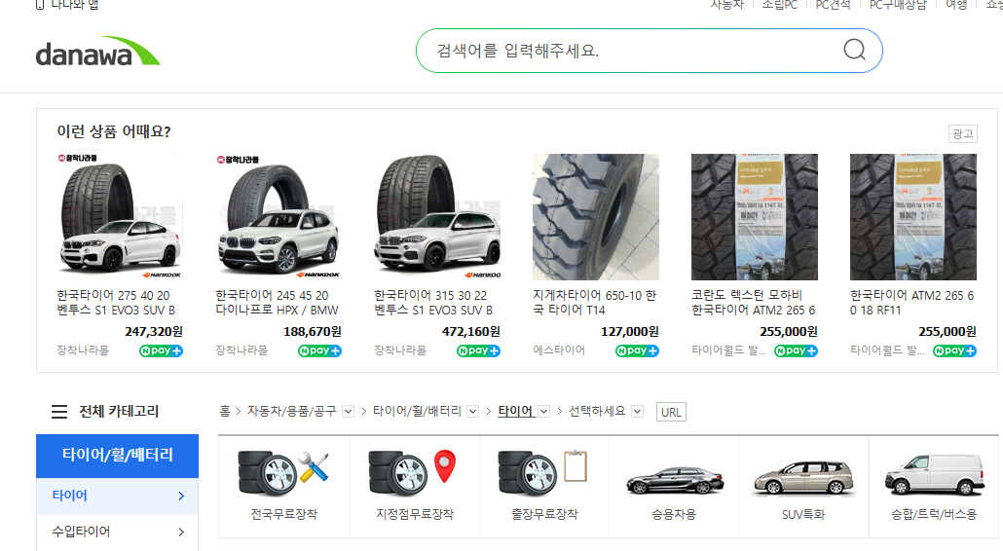1003x551 pixels.
Task: Select the 승합/트럭/버스용 van icon
Action: tap(935, 475)
